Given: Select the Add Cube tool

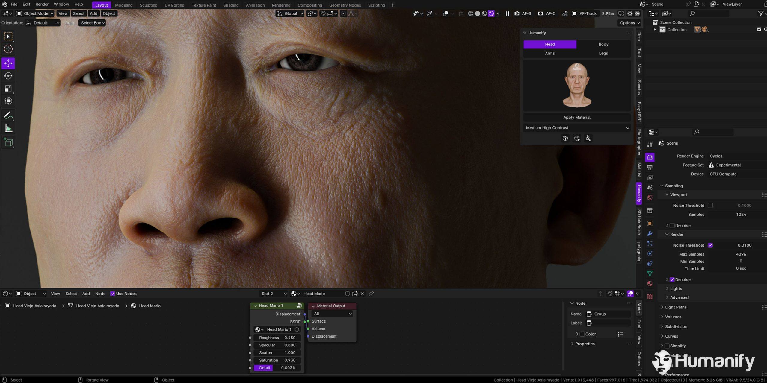Looking at the screenshot, I should click(x=8, y=142).
